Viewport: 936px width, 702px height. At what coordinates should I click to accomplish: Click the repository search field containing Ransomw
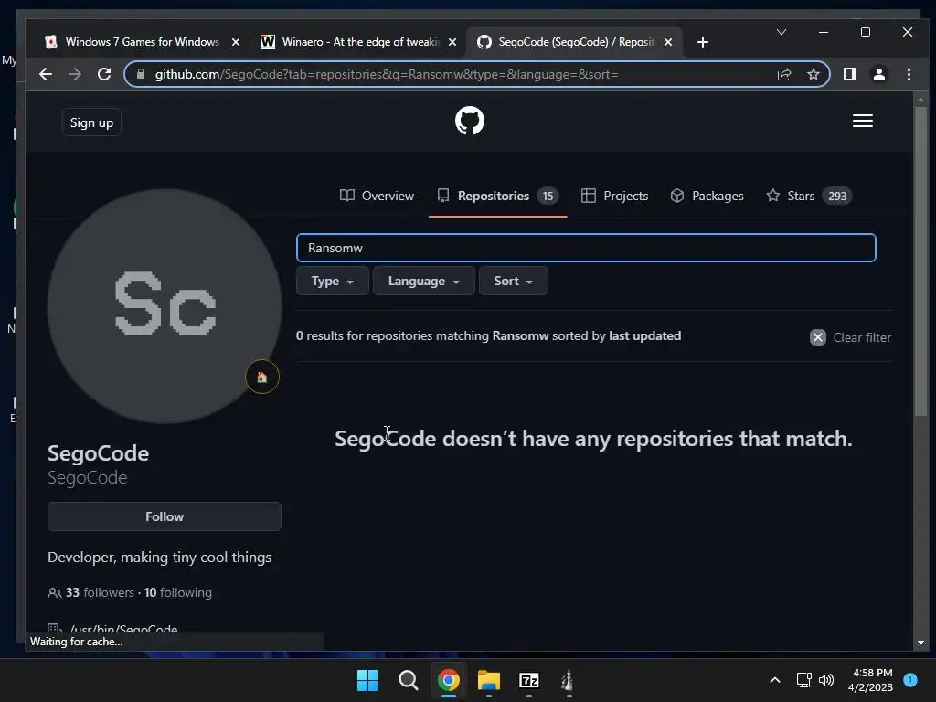coord(586,248)
